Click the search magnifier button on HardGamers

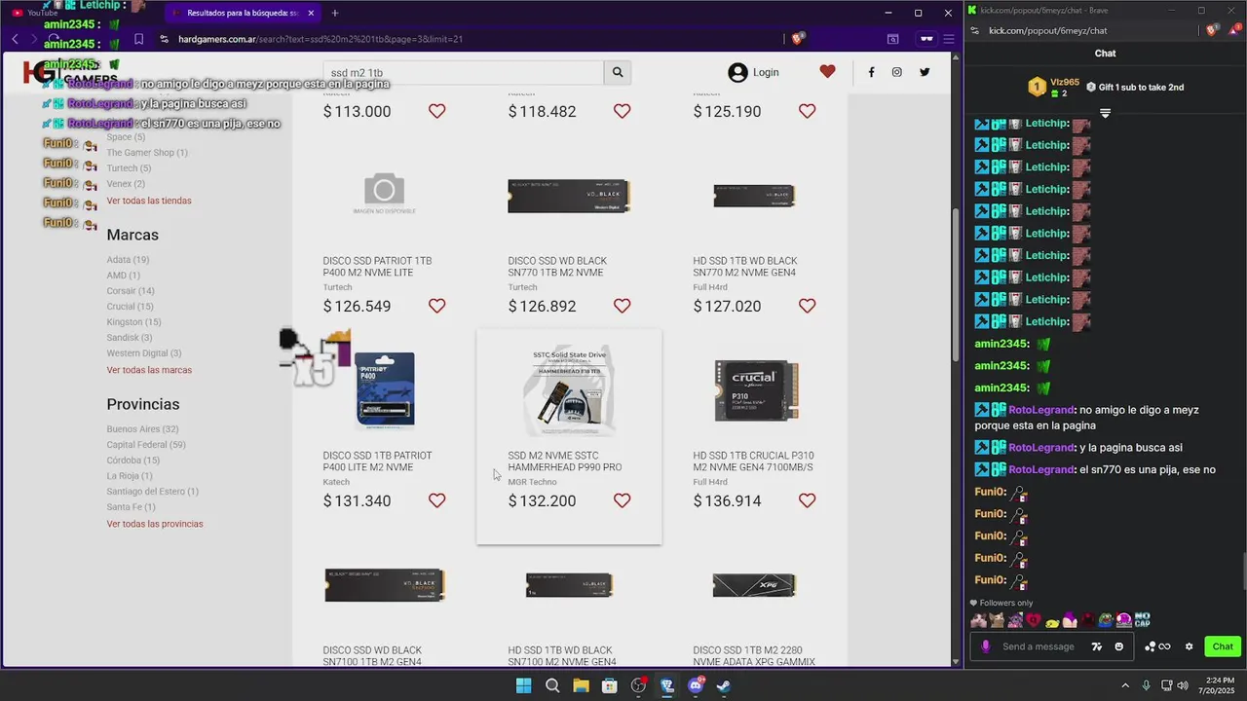point(618,72)
